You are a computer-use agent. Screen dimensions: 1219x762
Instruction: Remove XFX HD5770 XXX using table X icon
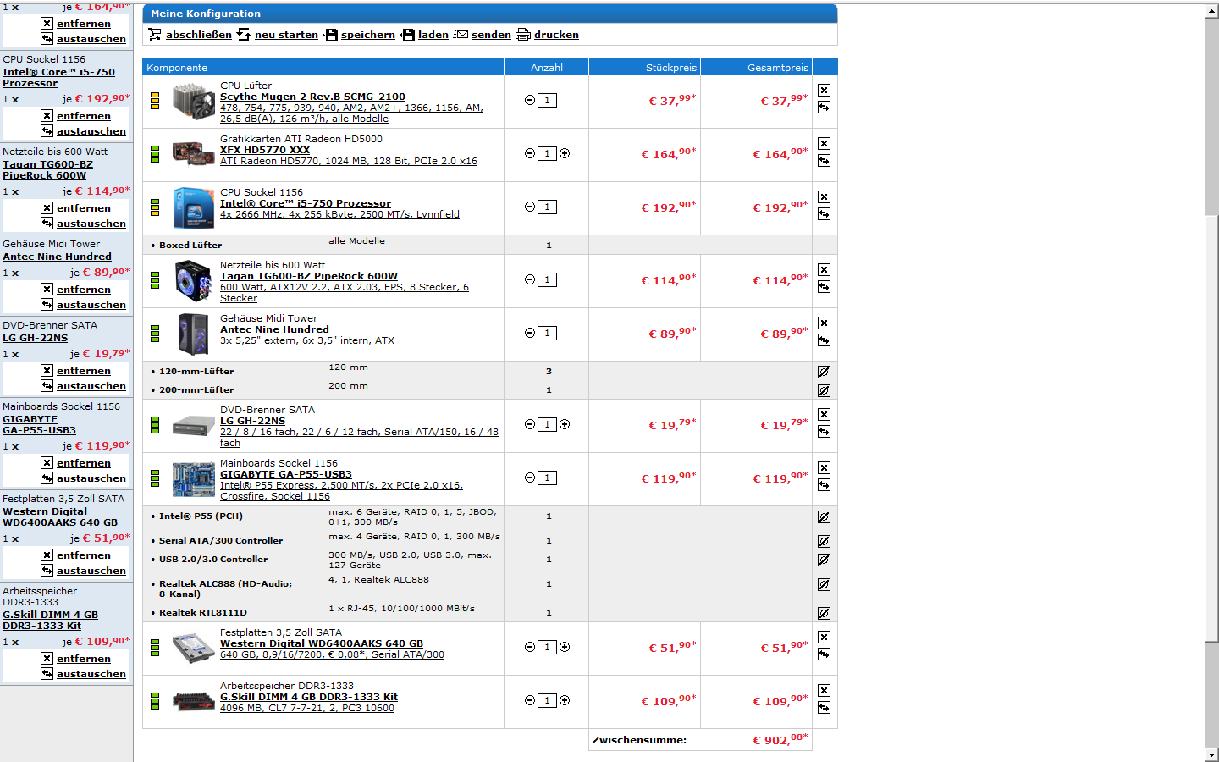[824, 144]
